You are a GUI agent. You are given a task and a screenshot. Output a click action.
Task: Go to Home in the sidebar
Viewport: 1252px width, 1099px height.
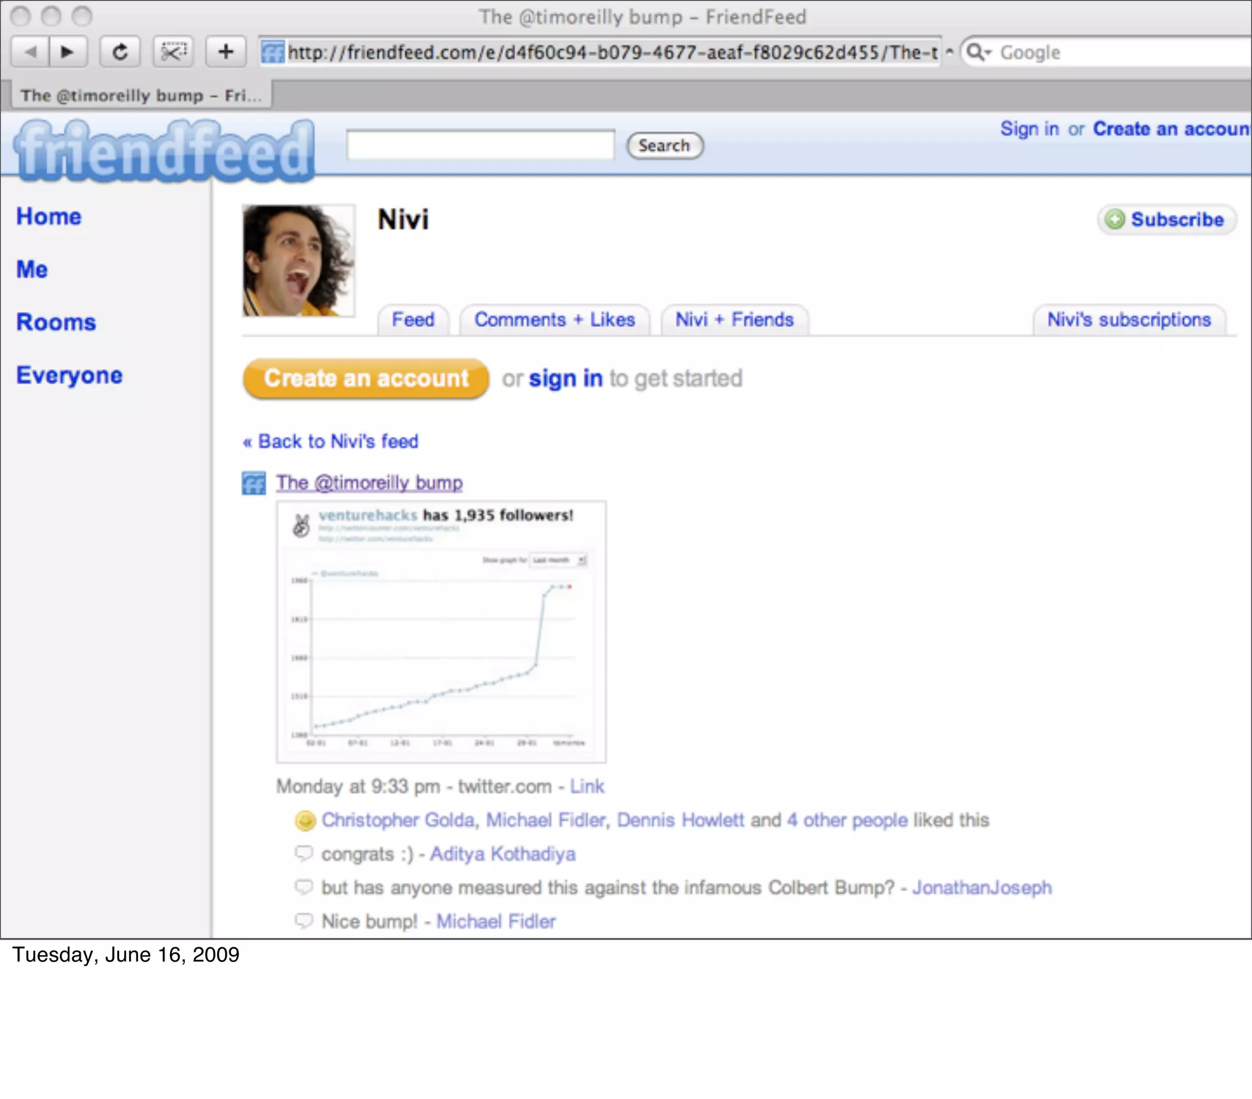pos(49,216)
